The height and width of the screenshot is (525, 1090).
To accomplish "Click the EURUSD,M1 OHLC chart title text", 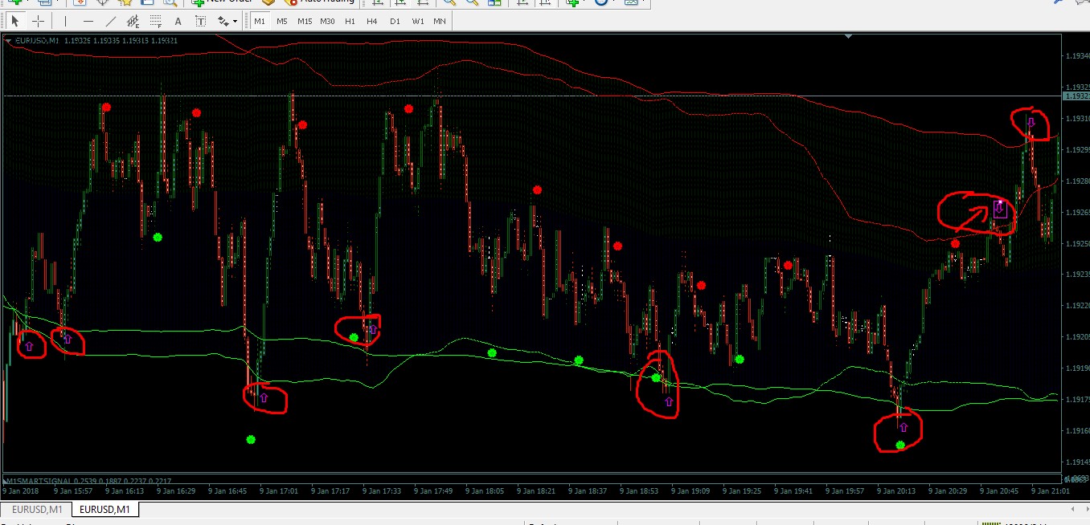I will 96,40.
